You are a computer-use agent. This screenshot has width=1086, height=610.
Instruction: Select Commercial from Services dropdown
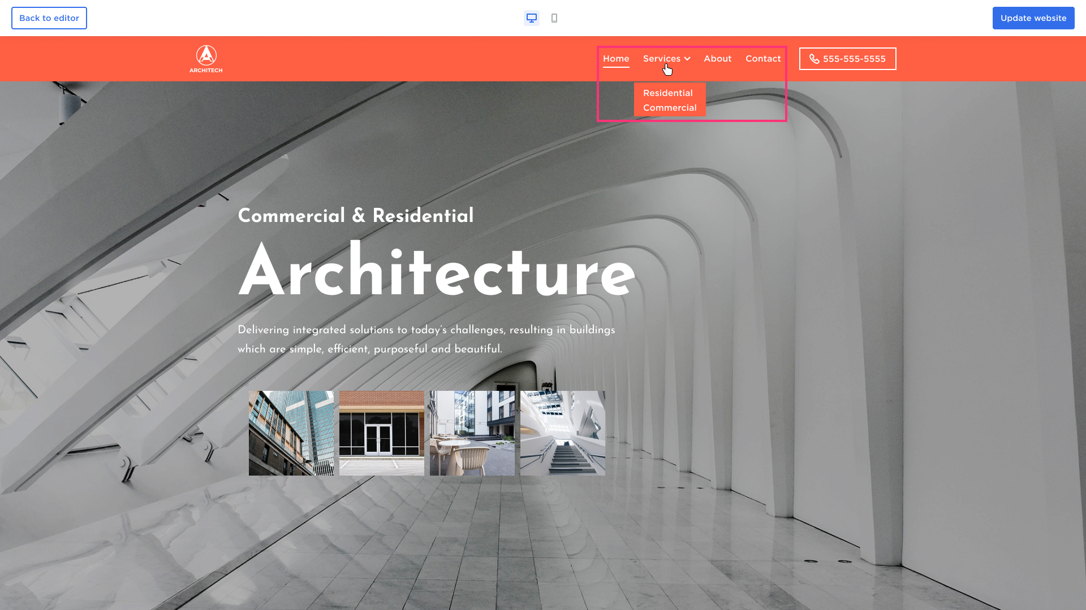coord(670,108)
